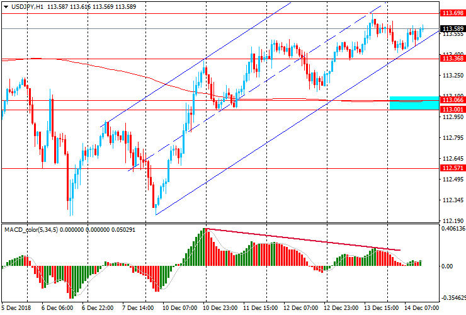Click the 6 Dec 06:00 time axis label

(57, 307)
